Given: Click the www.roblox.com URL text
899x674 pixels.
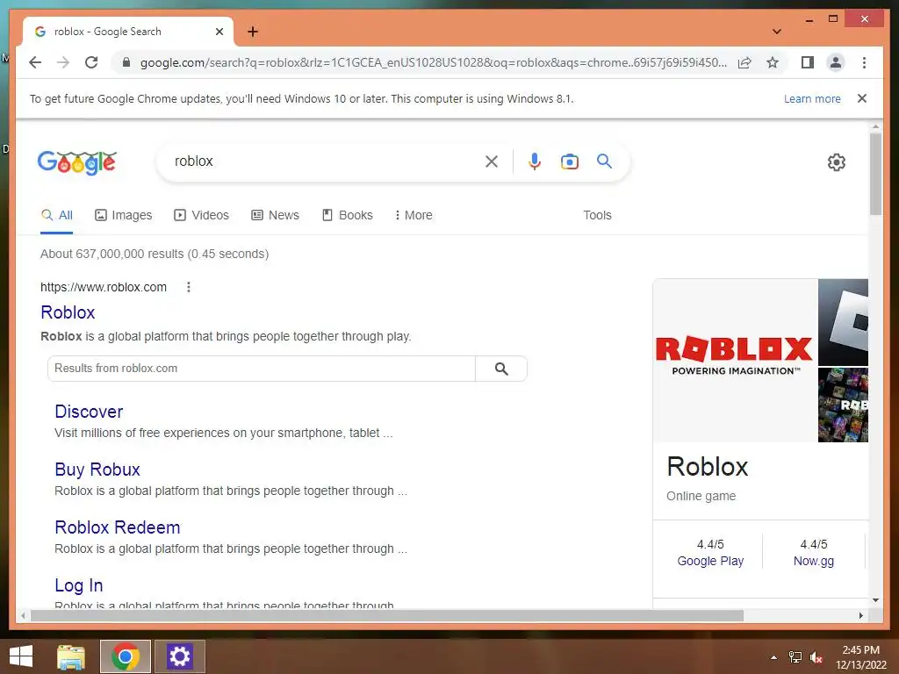Looking at the screenshot, I should coord(104,287).
